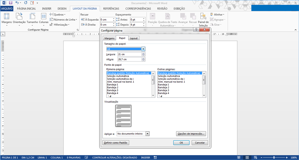
Task: Click the Largura spinner arrows
Action: 143,54
